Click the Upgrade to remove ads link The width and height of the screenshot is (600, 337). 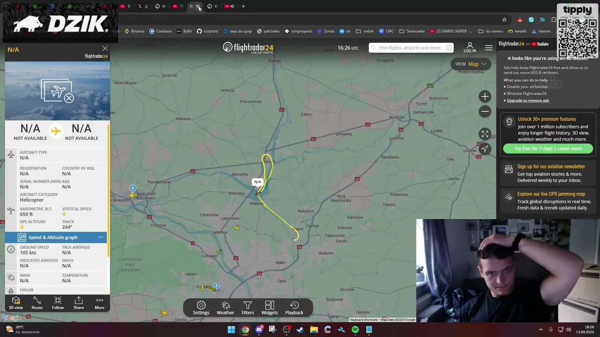pos(528,100)
